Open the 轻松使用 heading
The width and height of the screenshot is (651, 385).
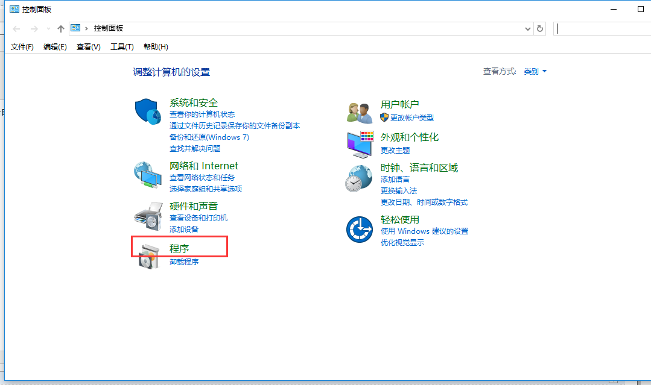(x=400, y=220)
